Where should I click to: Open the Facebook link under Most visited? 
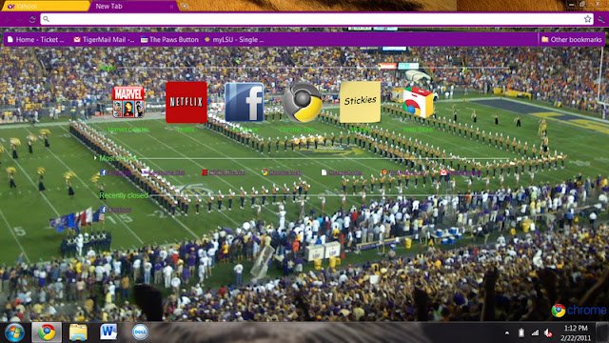(116, 172)
